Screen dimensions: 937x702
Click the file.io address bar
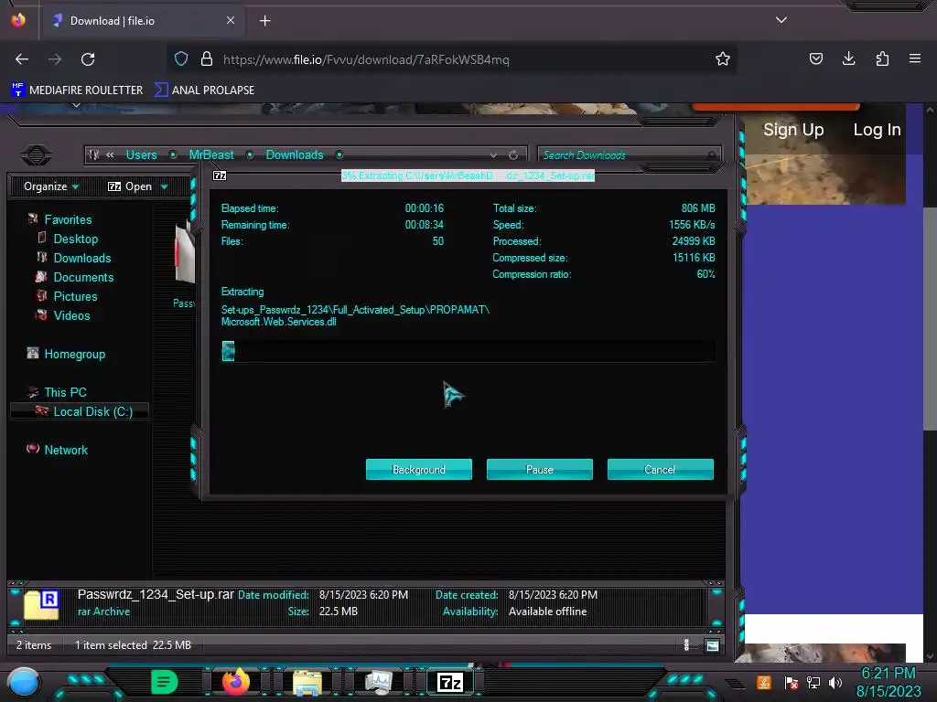[x=451, y=59]
